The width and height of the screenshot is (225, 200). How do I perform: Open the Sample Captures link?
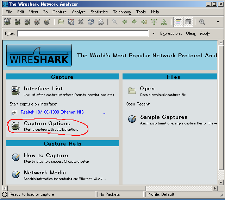click(x=164, y=117)
